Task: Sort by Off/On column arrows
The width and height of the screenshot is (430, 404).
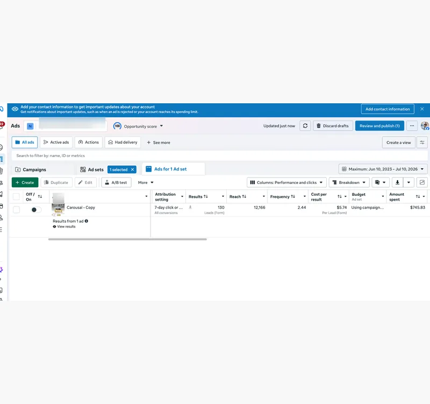Action: click(x=40, y=196)
